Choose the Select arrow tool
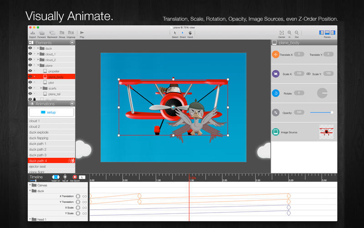Image resolution: width=364 pixels, height=228 pixels. click(175, 33)
